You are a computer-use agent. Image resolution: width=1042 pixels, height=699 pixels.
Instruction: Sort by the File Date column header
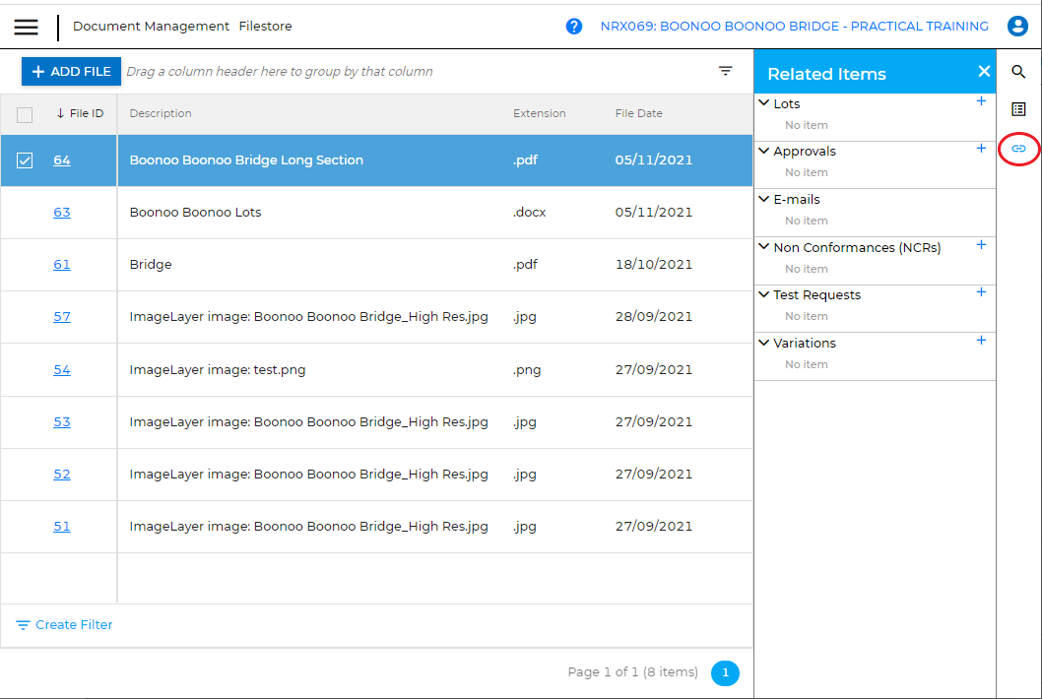pos(638,113)
